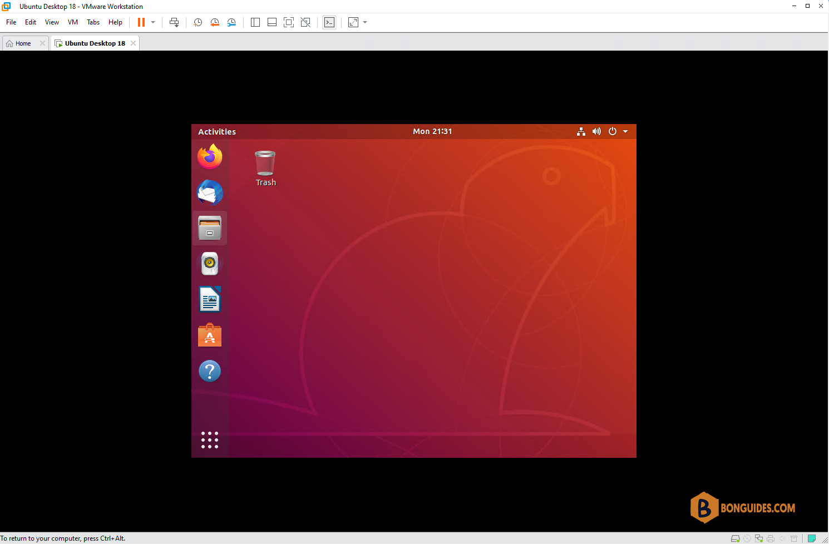This screenshot has height=544, width=829.
Task: Toggle the thumbnail bar view
Action: 272,22
